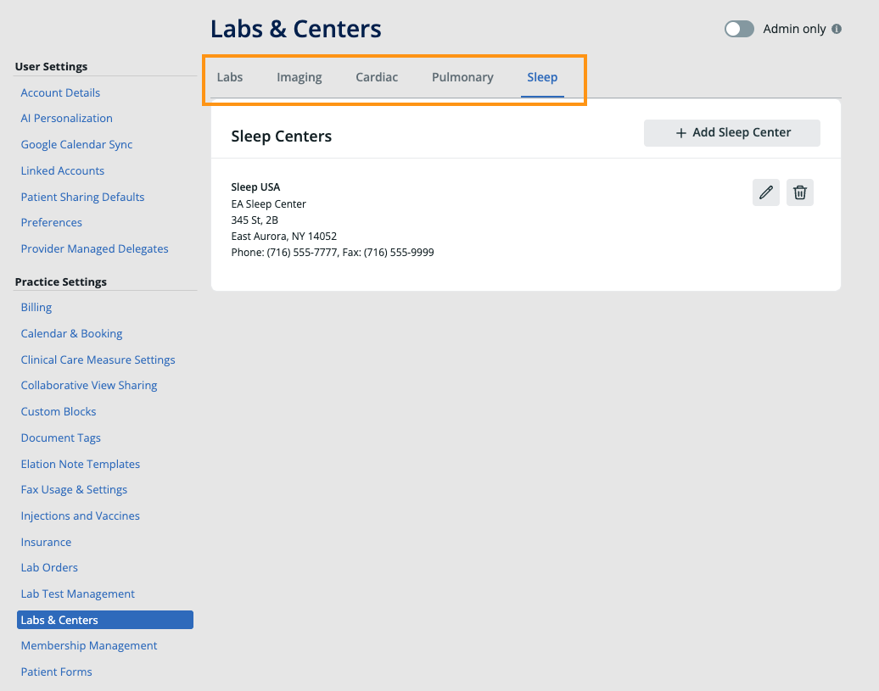Toggle the Admin only switch
Screen dimensions: 879x691
click(739, 29)
